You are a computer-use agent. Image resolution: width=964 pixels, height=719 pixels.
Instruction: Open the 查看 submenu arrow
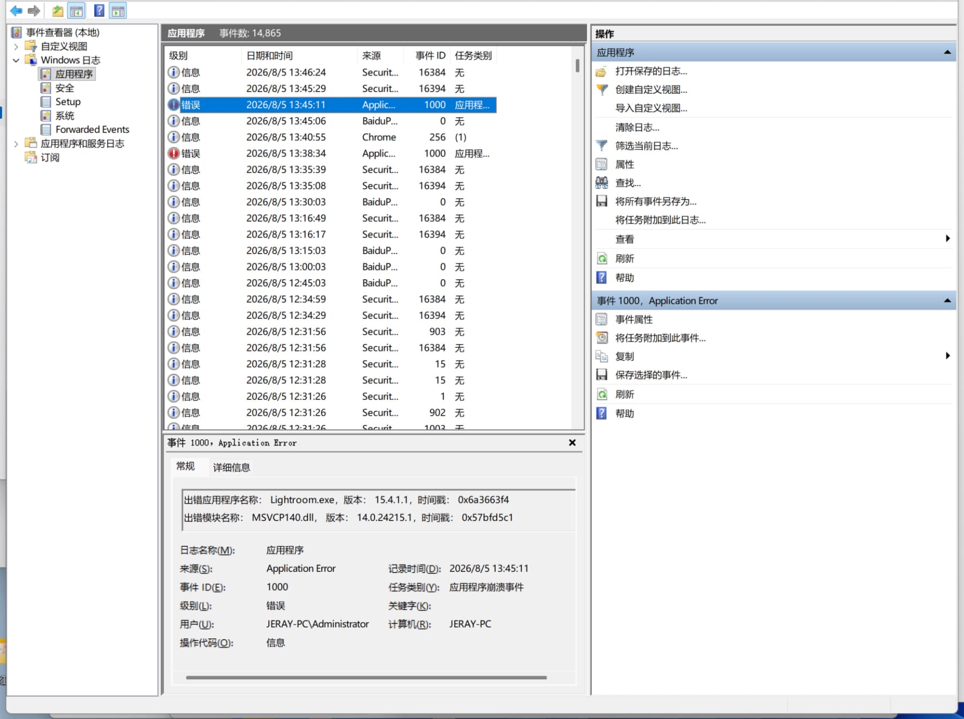click(947, 239)
